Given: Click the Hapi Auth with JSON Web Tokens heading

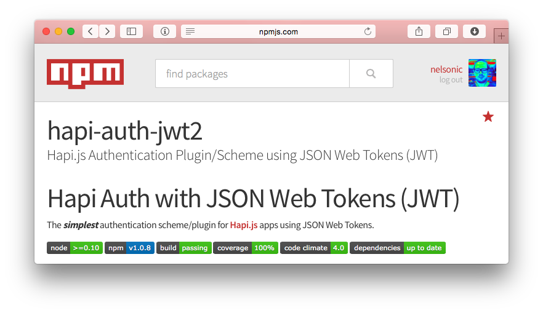Looking at the screenshot, I should click(x=253, y=199).
